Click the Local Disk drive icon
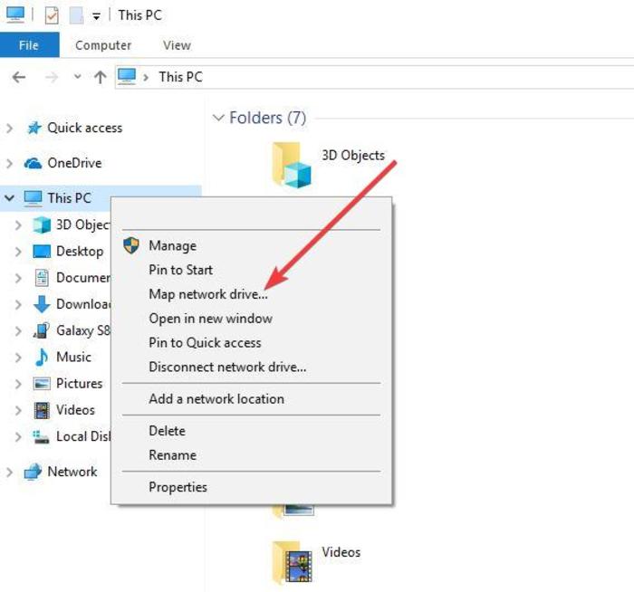Screen dimensions: 634x592 (x=41, y=437)
